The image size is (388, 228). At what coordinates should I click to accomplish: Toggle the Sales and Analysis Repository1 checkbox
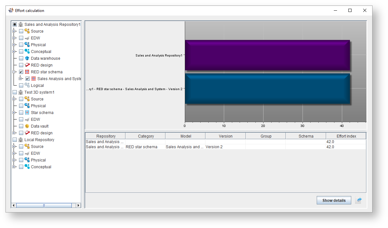(x=15, y=25)
